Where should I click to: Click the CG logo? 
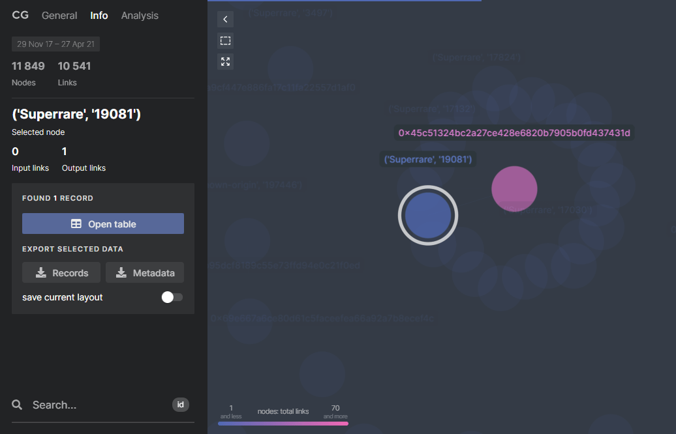(x=20, y=15)
